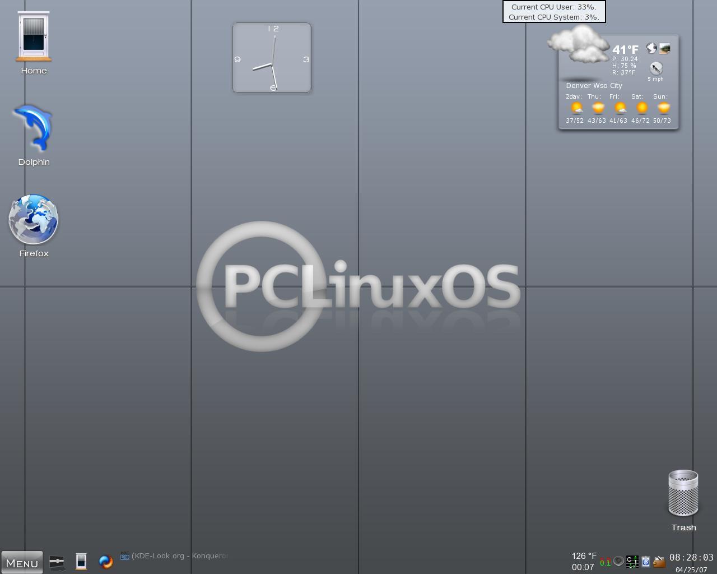717x574 pixels.
Task: Click the Fri forecast icon
Action: 620,108
